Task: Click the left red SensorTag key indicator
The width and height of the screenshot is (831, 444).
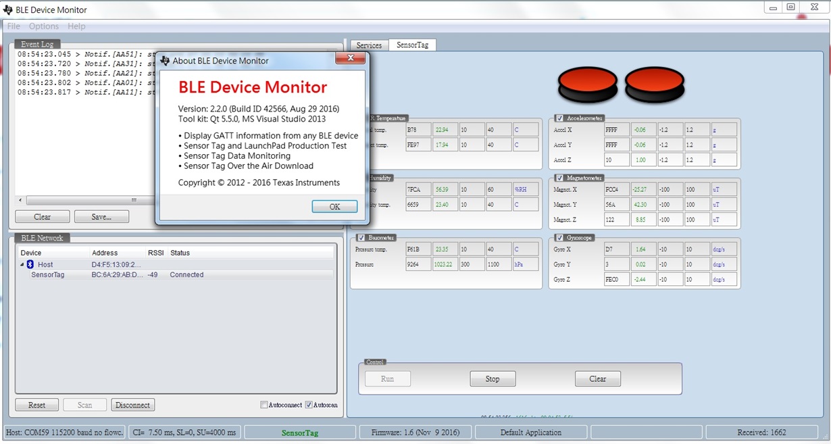Action: (588, 84)
